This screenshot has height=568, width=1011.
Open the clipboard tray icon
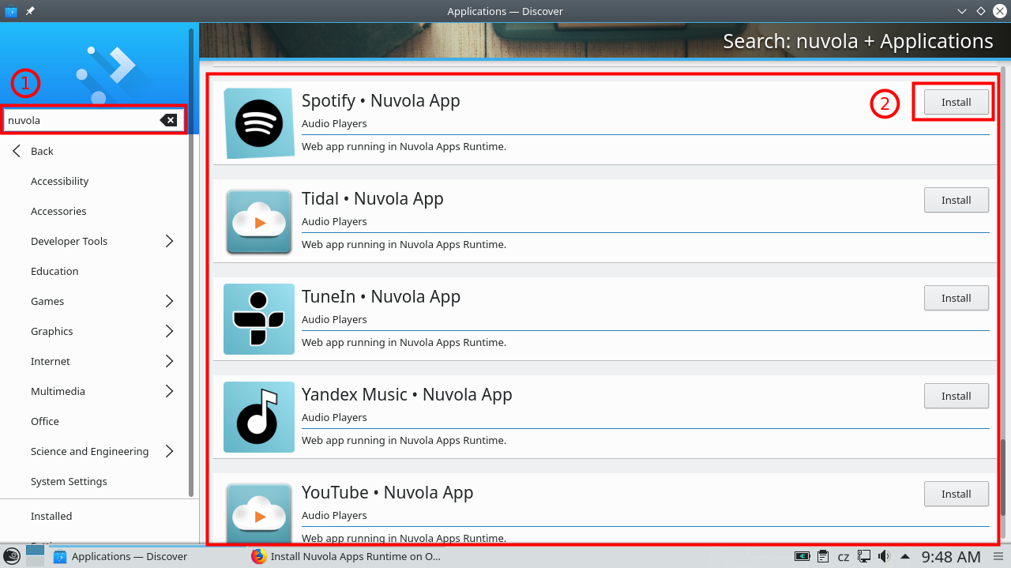(823, 556)
